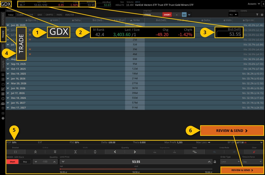The width and height of the screenshot is (265, 175).
Task: Open the Order Type Limit dropdown
Action: click(x=230, y=162)
